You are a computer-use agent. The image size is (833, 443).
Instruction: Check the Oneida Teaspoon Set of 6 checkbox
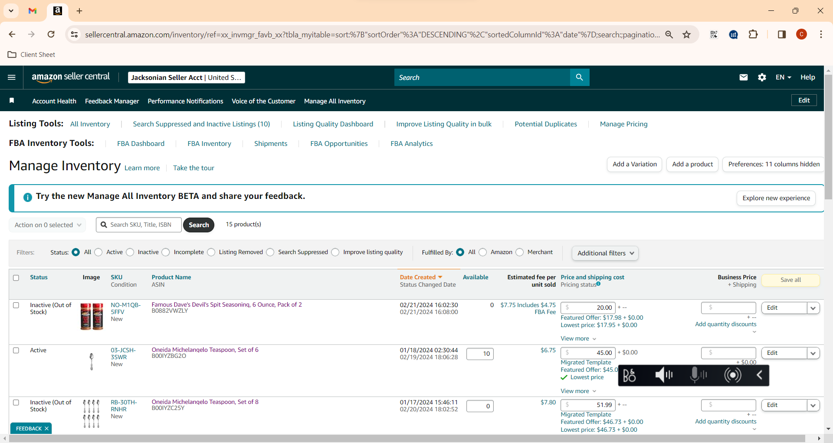pyautogui.click(x=16, y=350)
